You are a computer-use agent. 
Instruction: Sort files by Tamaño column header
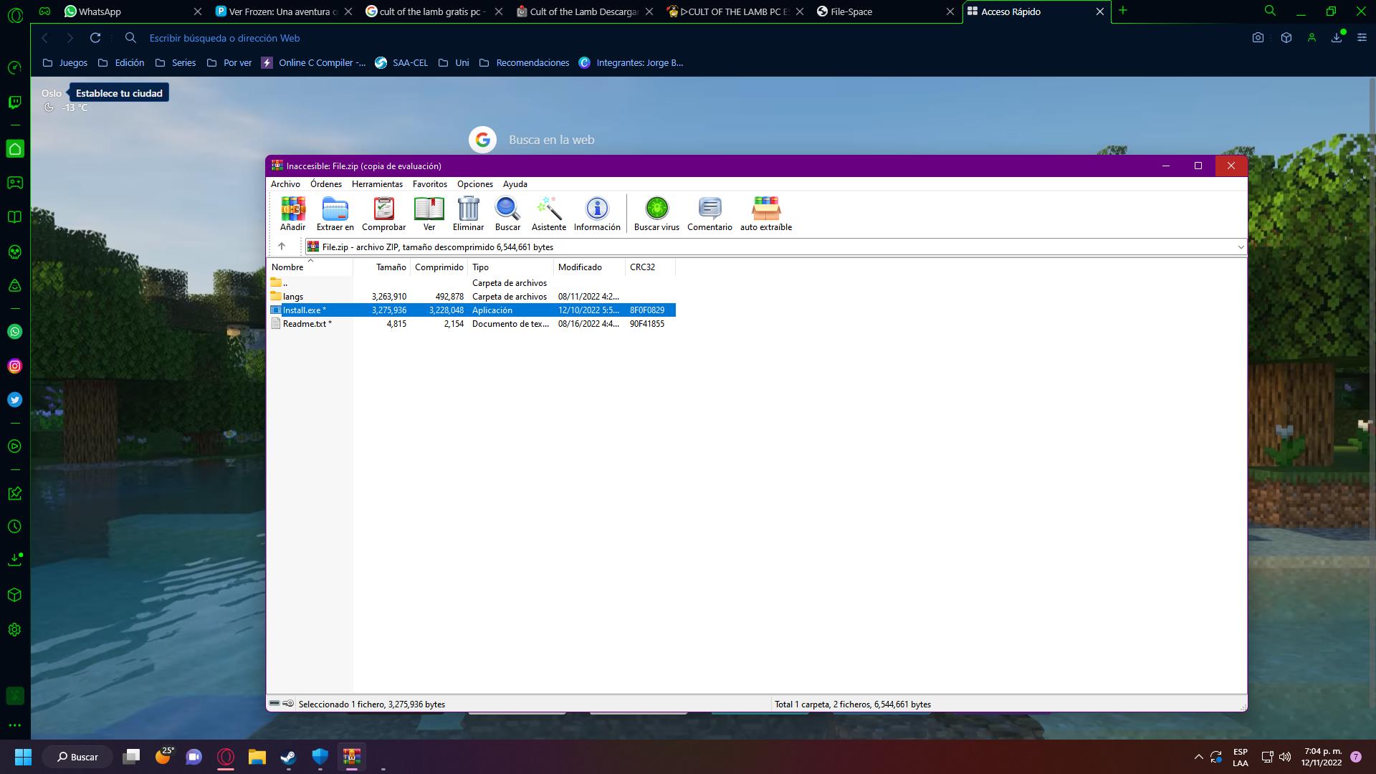click(x=391, y=267)
